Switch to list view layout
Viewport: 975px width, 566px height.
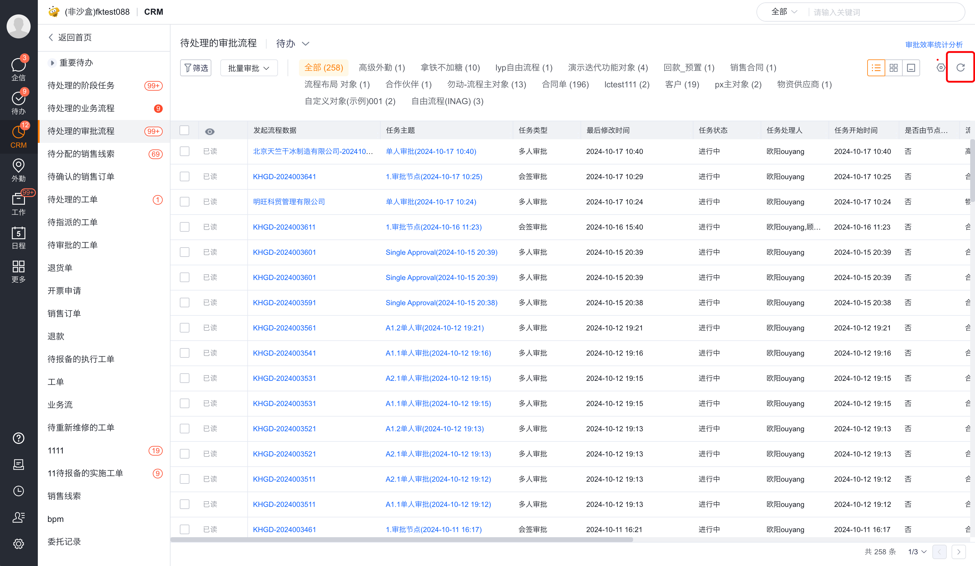876,68
